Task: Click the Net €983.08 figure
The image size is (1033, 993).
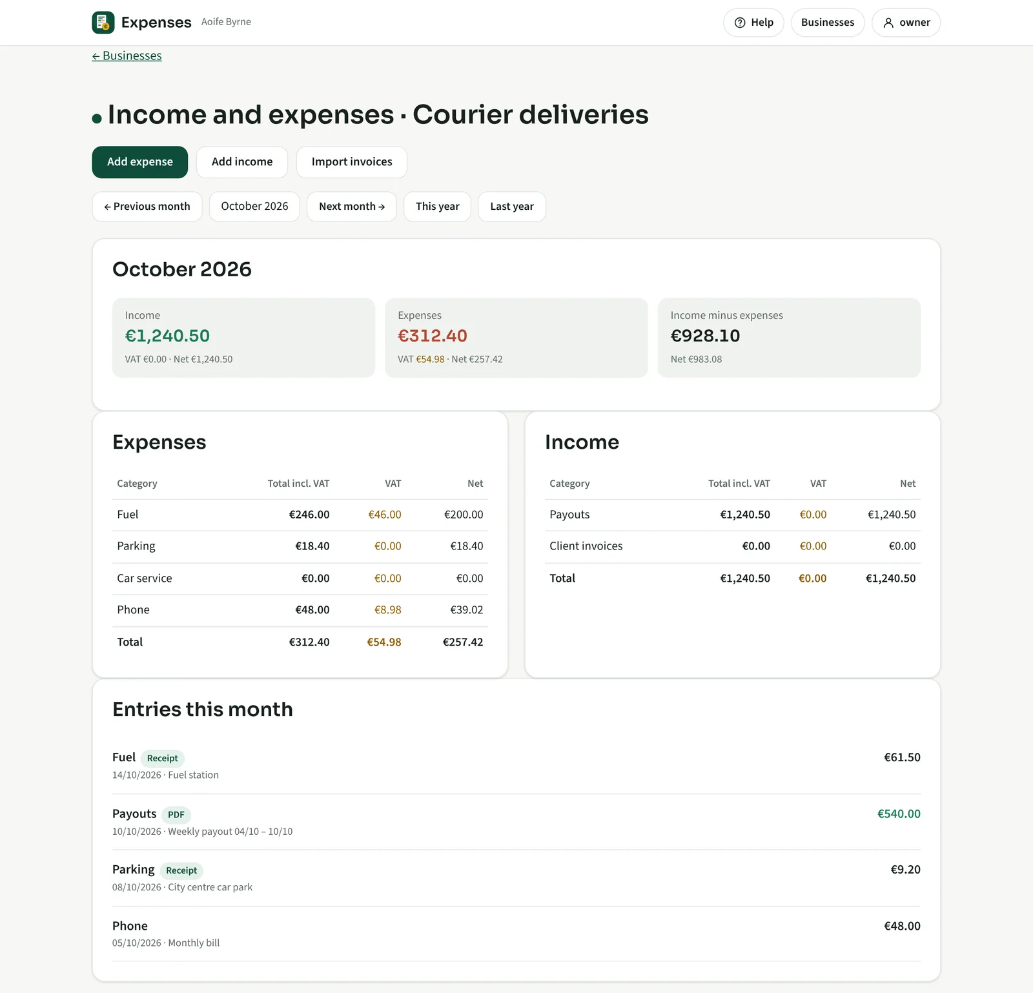Action: point(696,360)
